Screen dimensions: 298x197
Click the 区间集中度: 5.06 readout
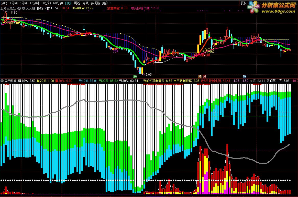[x=278, y=81]
